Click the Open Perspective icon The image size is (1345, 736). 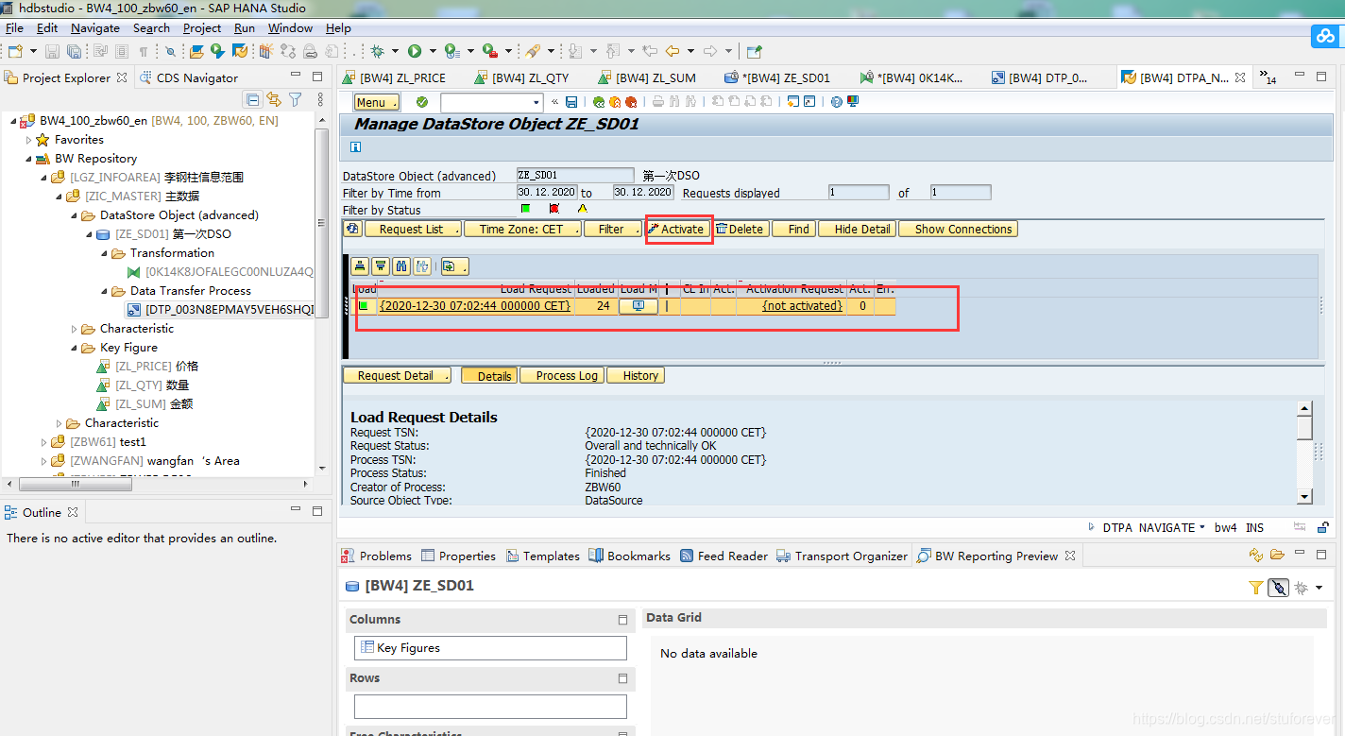754,51
